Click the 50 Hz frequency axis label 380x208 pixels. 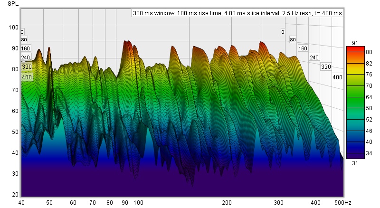49,203
